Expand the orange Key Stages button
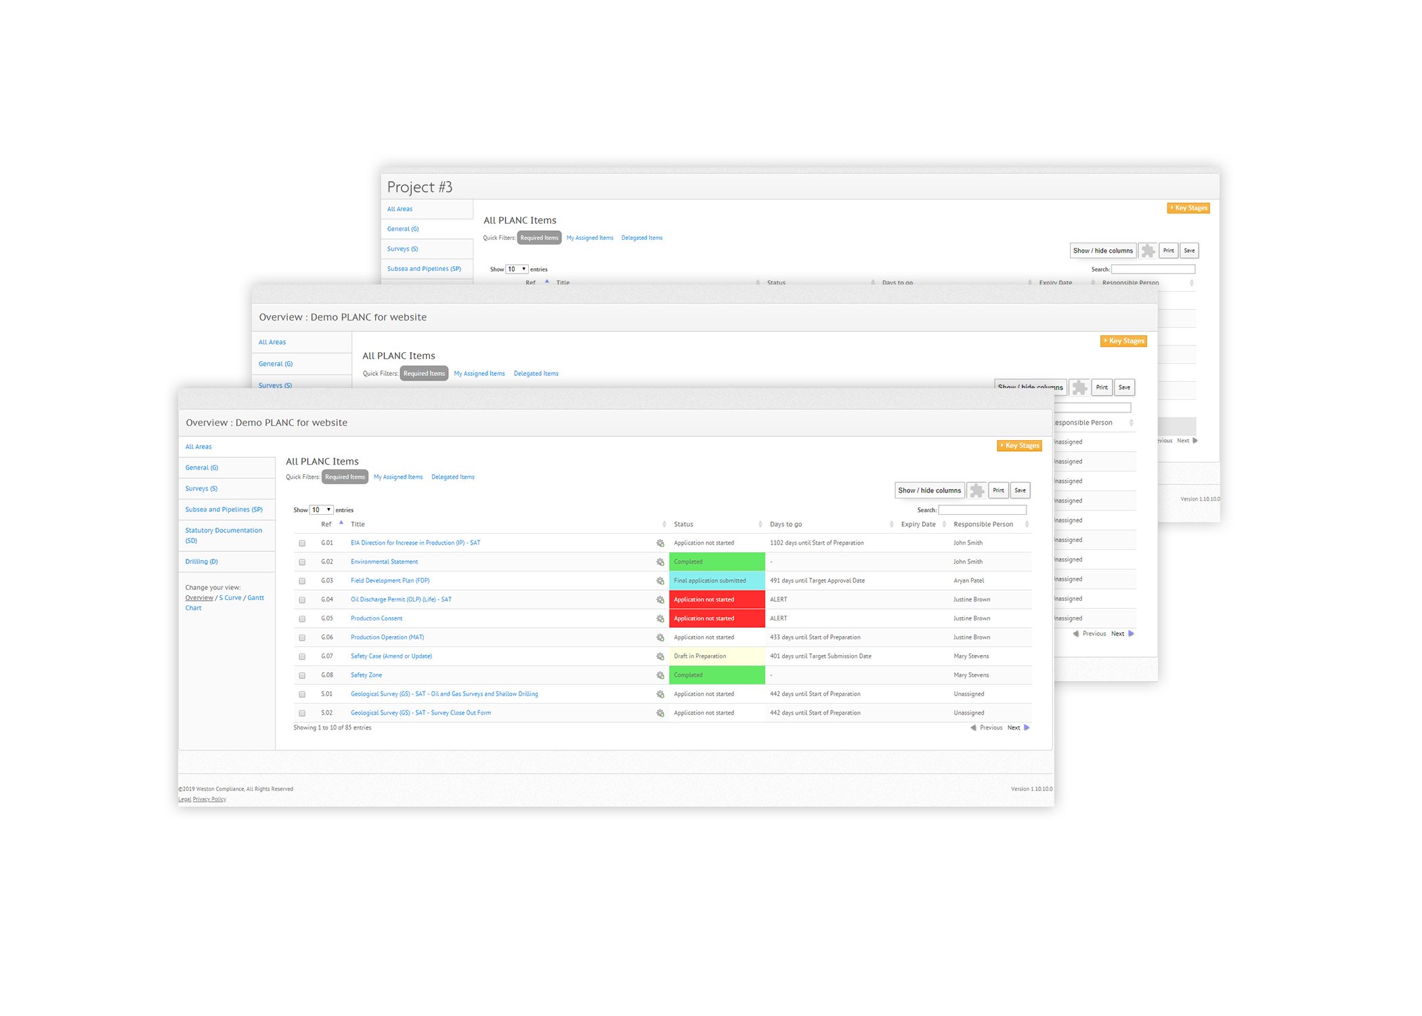Image resolution: width=1422 pixels, height=1016 pixels. pos(1020,446)
